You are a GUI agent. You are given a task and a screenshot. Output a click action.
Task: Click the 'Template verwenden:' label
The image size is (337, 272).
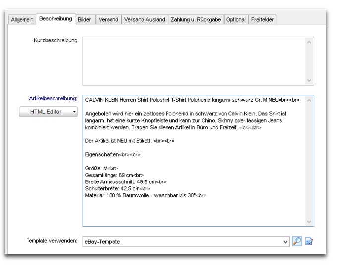52,241
